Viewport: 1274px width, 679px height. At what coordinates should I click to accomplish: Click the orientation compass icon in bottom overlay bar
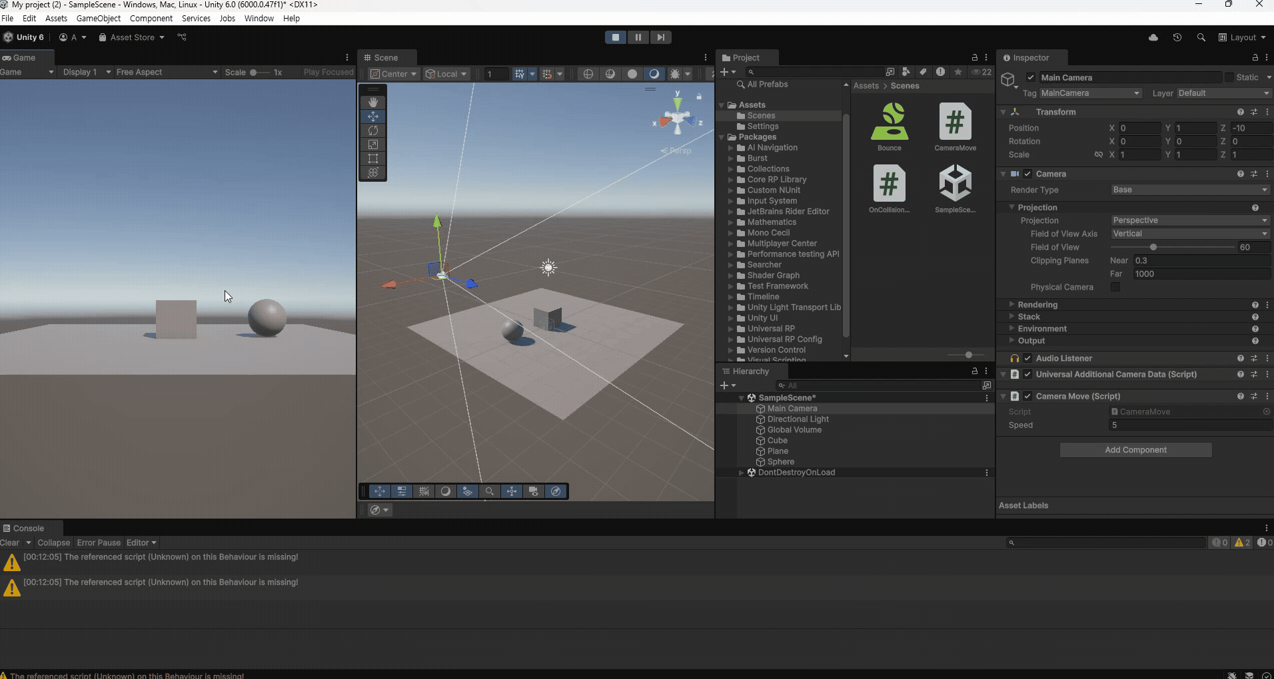(556, 491)
